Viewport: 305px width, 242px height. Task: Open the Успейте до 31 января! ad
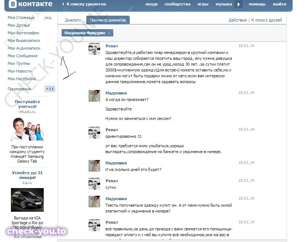27,175
